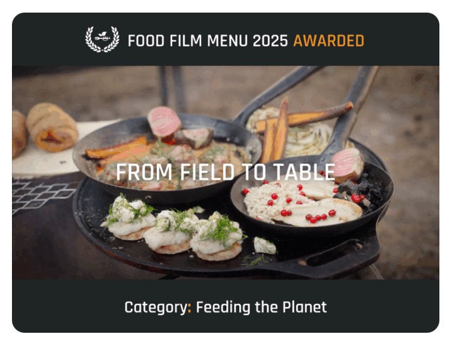Click the rolled pastry at left of photo
Viewport: 452px width, 346px height.
[52, 127]
